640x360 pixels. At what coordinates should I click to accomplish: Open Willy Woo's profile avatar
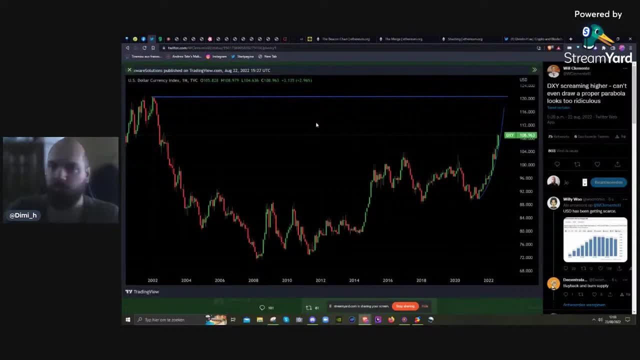553,202
